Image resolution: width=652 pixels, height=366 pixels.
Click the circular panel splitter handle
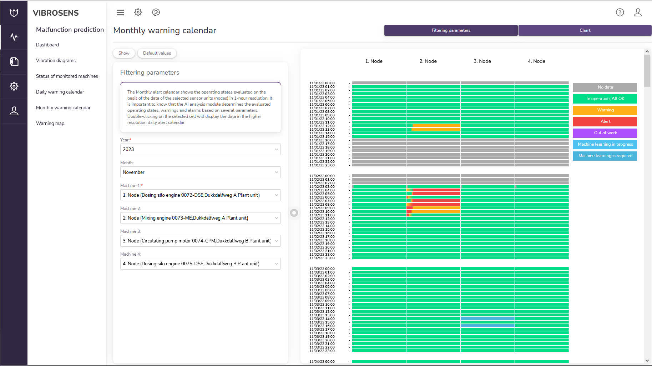[x=294, y=213]
